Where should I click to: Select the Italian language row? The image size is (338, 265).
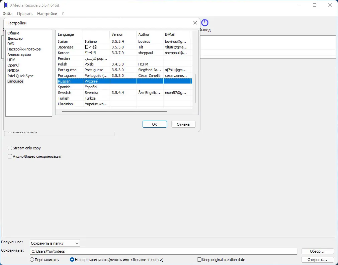click(124, 41)
